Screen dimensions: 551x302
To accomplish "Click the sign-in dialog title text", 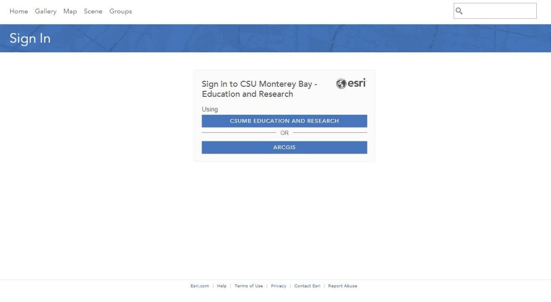I will pyautogui.click(x=259, y=89).
